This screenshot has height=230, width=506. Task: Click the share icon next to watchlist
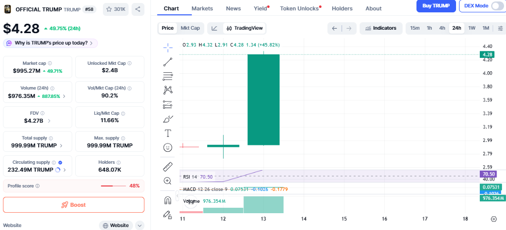tap(138, 9)
